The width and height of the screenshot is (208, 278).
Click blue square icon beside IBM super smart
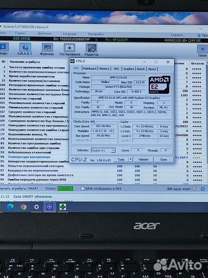click(203, 189)
